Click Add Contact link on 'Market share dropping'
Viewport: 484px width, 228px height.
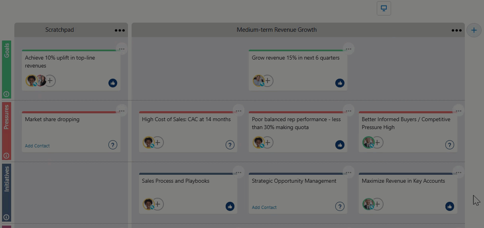[37, 146]
